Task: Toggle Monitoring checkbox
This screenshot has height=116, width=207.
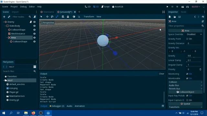Action: [x=187, y=74]
